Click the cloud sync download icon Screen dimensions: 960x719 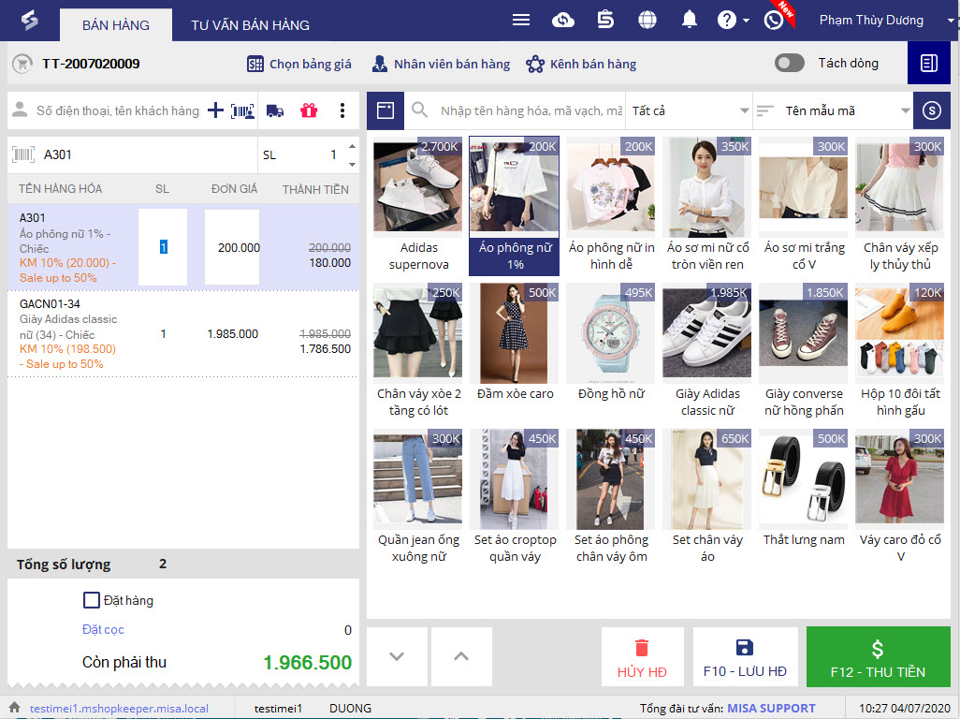pos(562,21)
